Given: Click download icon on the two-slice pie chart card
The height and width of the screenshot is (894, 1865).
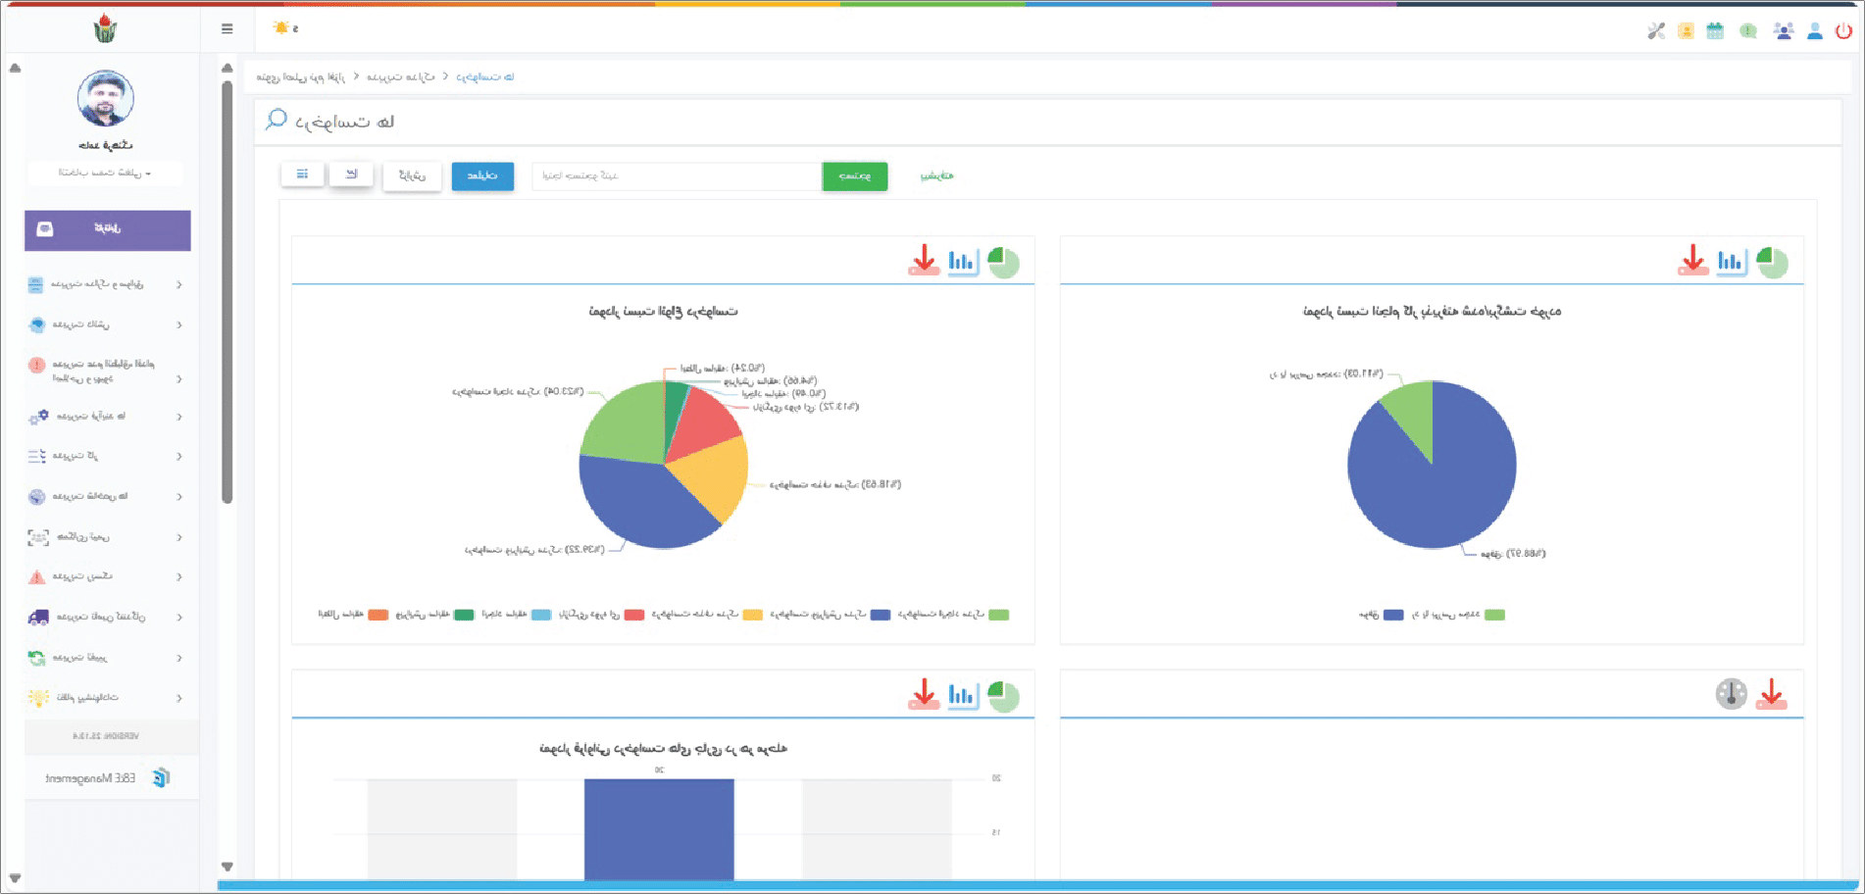Looking at the screenshot, I should [1692, 261].
